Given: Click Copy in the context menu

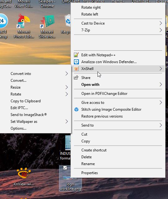Looking at the screenshot, I should click(118, 141).
